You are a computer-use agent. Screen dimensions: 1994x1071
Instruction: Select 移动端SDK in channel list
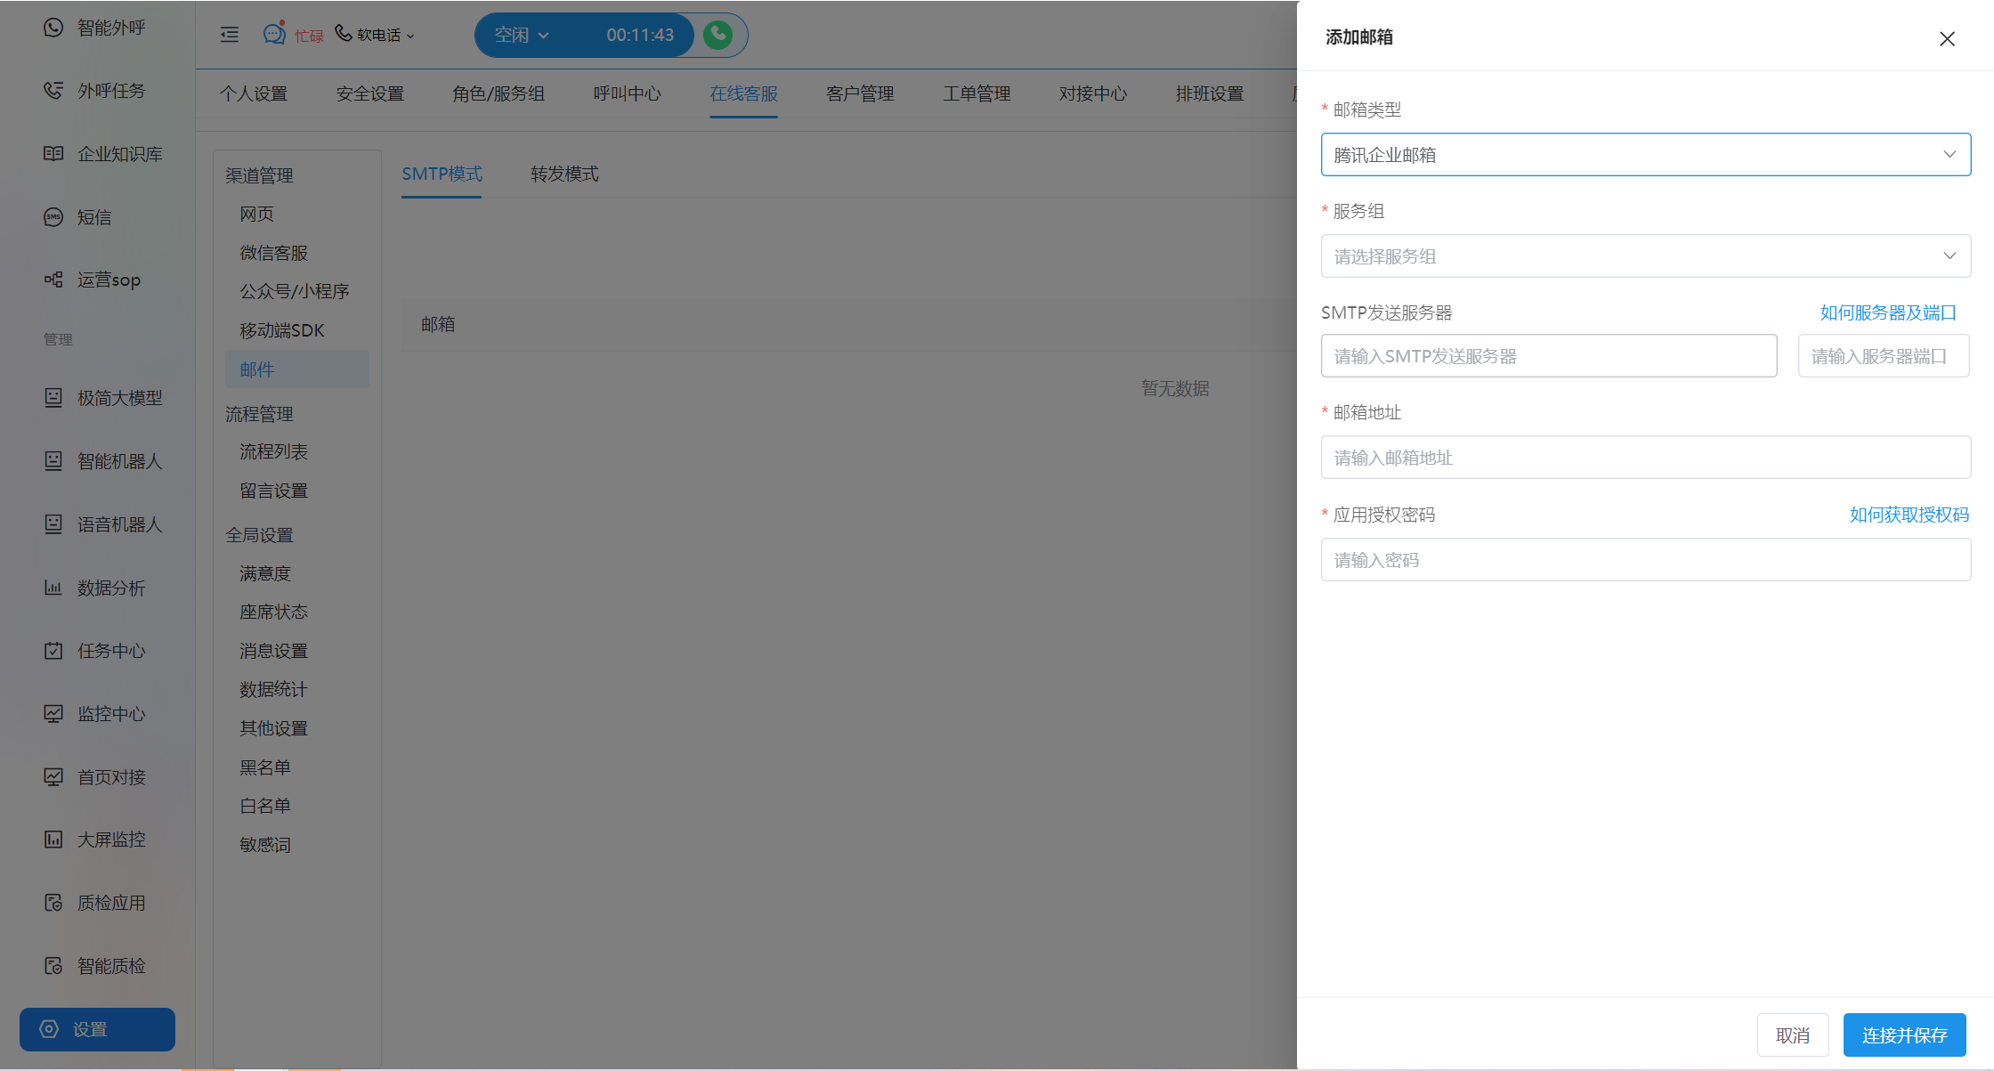click(281, 330)
